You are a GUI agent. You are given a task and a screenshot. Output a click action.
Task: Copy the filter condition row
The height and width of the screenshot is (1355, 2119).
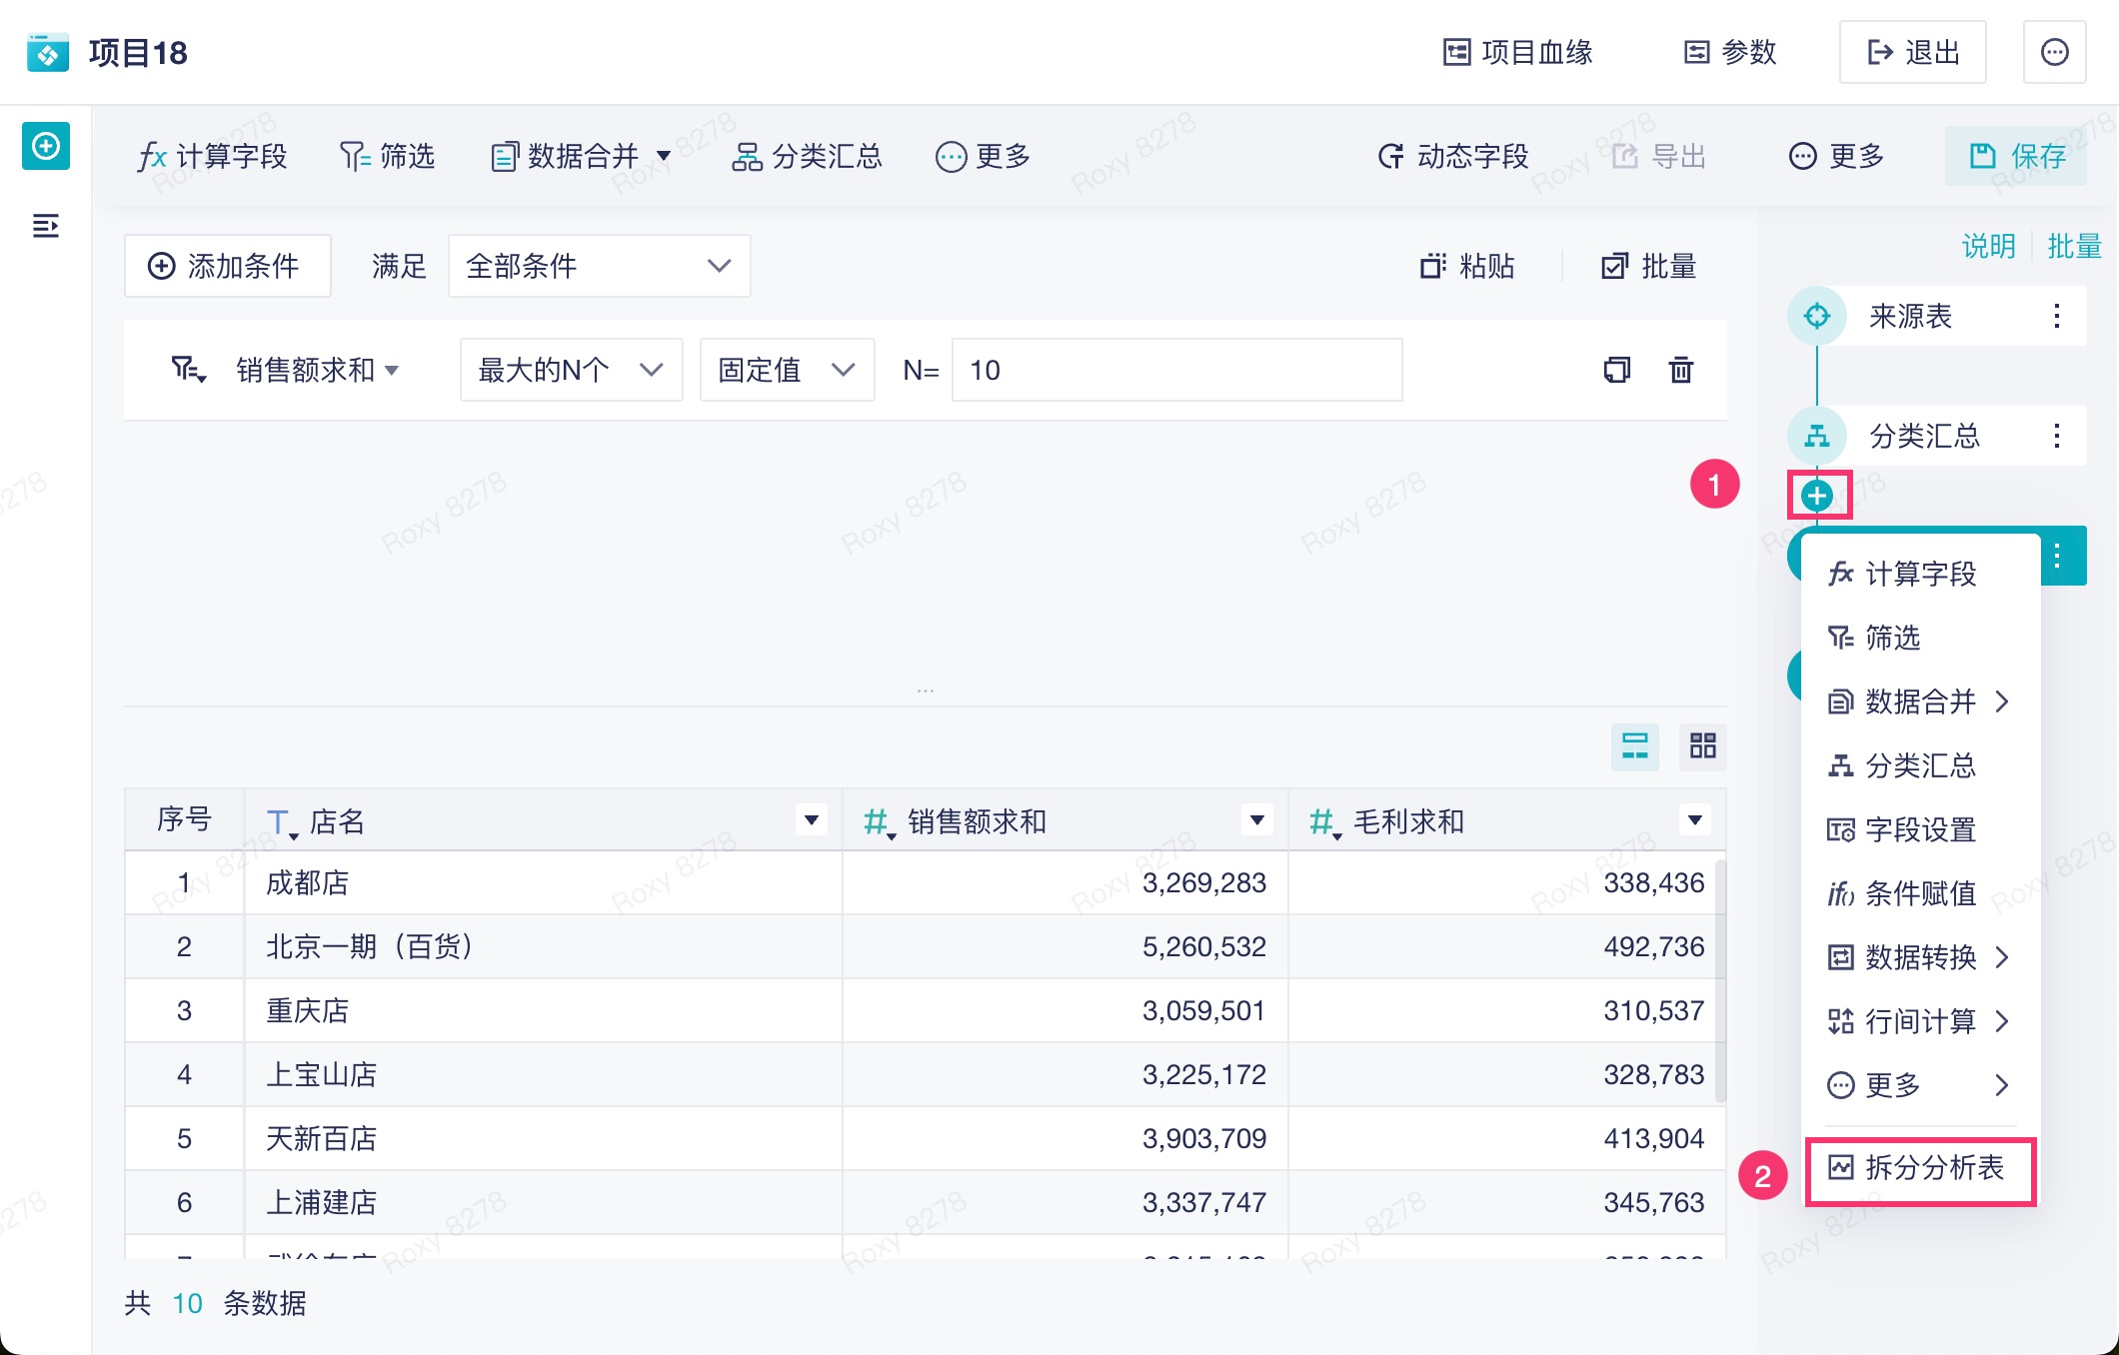coord(1616,370)
